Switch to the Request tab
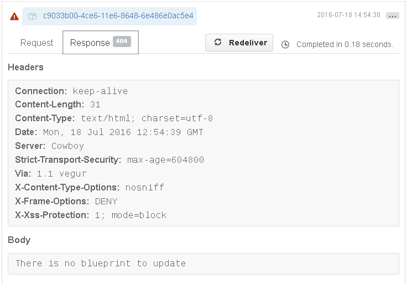 click(36, 43)
